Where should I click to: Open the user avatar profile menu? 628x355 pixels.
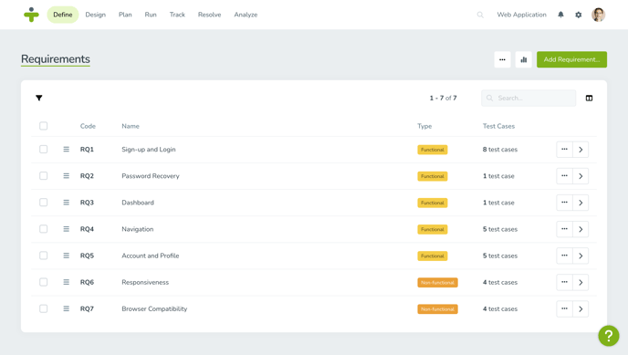[x=599, y=15]
